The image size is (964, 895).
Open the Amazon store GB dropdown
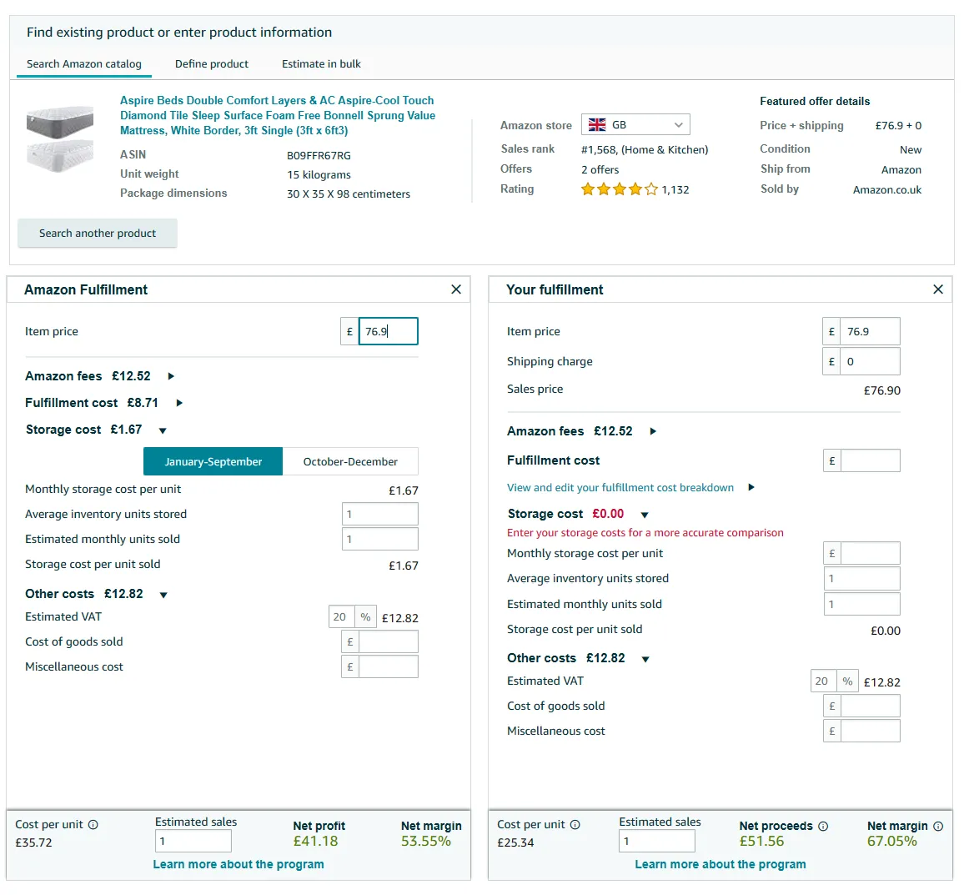[x=635, y=125]
